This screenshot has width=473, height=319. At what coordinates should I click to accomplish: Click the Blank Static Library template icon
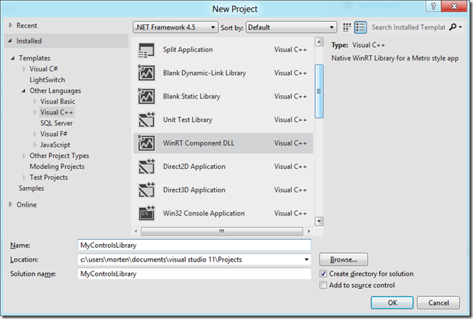pos(146,96)
